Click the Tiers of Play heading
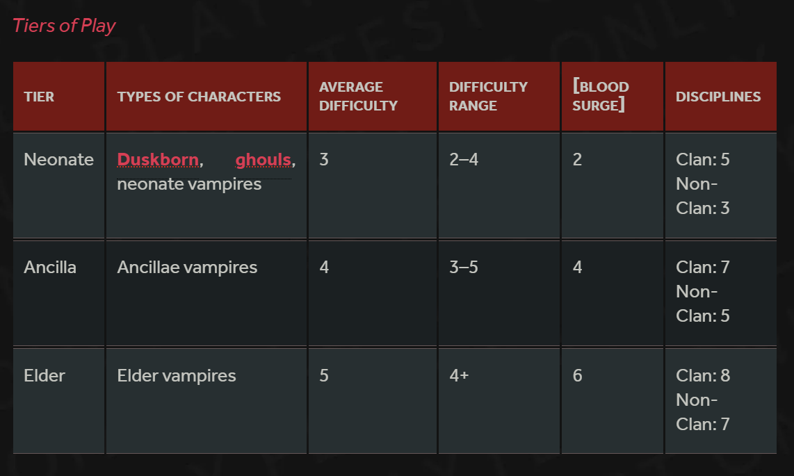 [64, 25]
